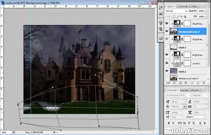Open the Regular font style dropdown

206,95
